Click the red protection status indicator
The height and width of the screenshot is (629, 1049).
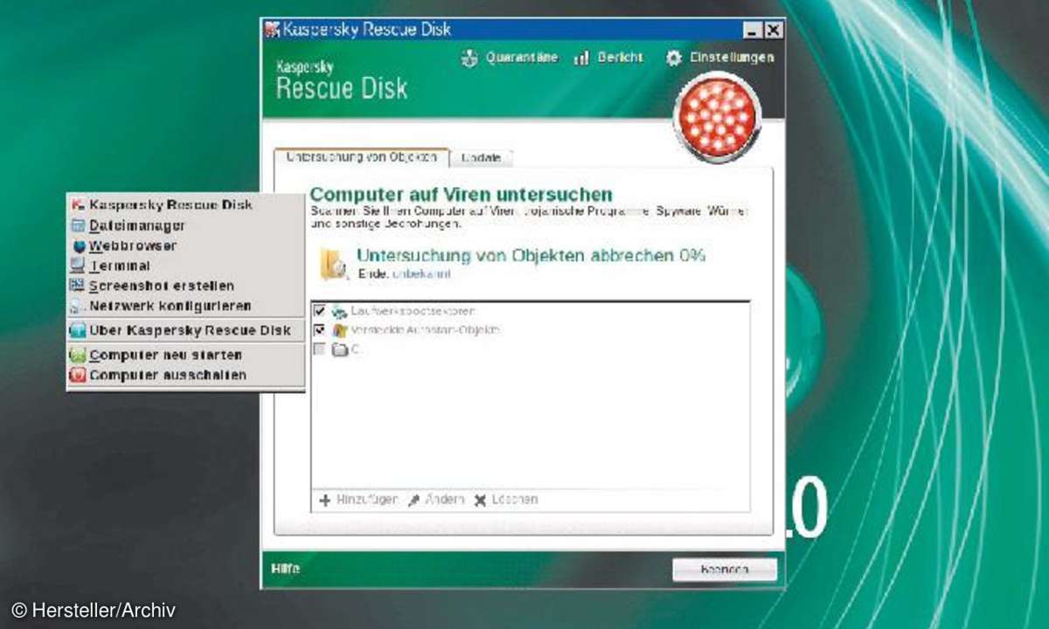click(x=719, y=117)
